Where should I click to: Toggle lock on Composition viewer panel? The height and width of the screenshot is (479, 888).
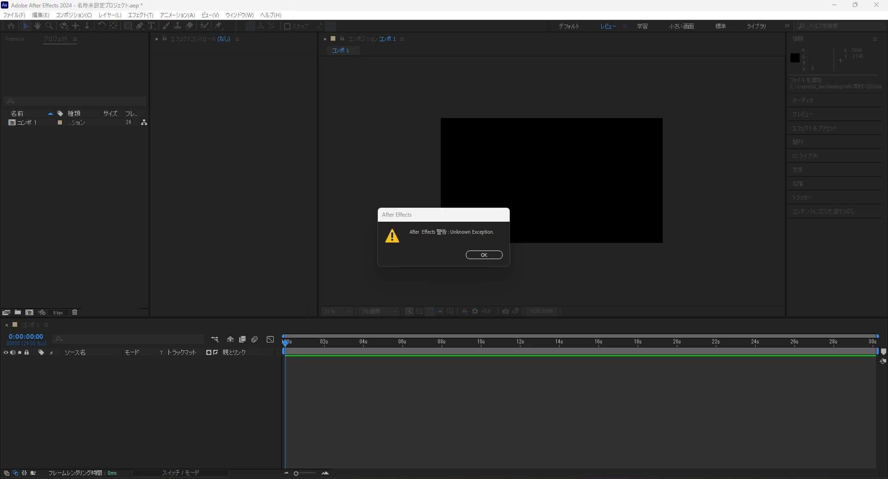point(342,39)
